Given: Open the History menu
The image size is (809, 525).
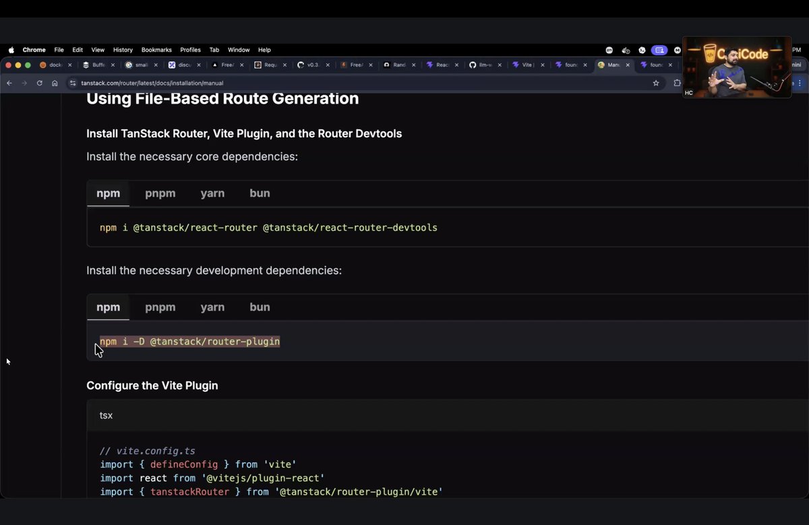Looking at the screenshot, I should [123, 50].
